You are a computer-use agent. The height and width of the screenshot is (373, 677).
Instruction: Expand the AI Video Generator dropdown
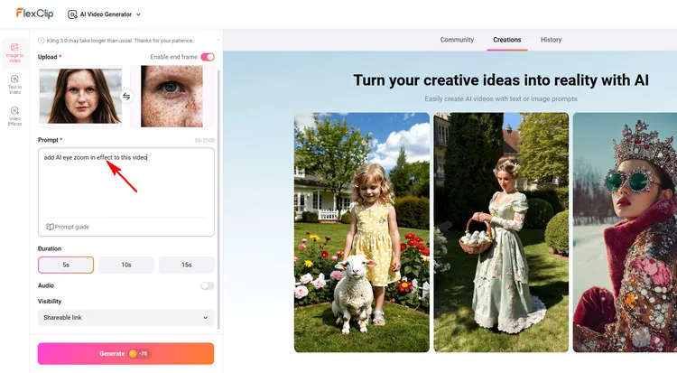(137, 14)
